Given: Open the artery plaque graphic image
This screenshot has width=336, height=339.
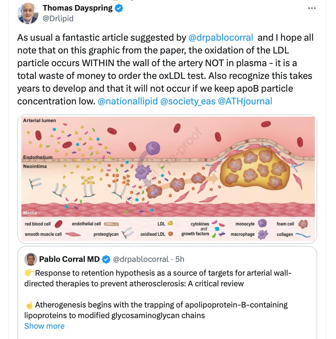Looking at the screenshot, I should point(167,179).
